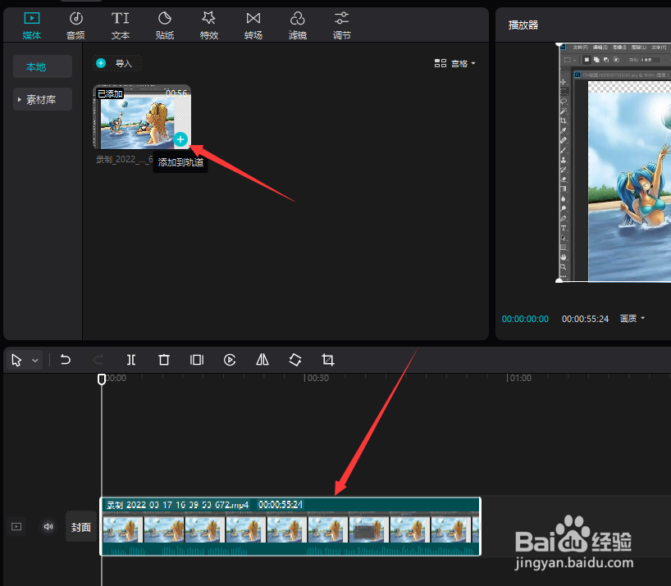Select the video clip on the timeline track
Screen dimensions: 671x586
coord(290,527)
